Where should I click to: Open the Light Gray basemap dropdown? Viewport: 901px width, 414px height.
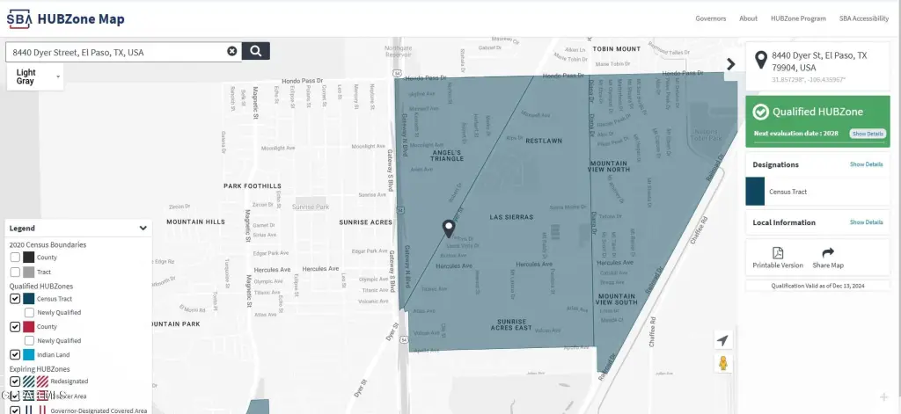point(35,77)
